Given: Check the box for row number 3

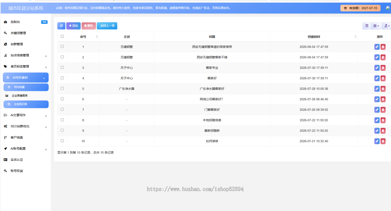Looking at the screenshot, I should click(x=62, y=68).
